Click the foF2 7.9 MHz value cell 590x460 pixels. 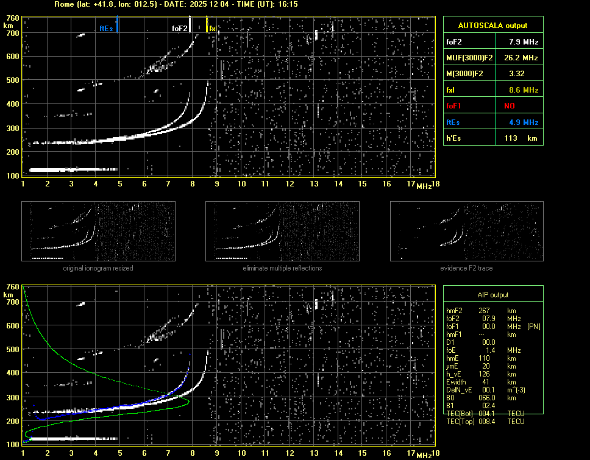(524, 41)
